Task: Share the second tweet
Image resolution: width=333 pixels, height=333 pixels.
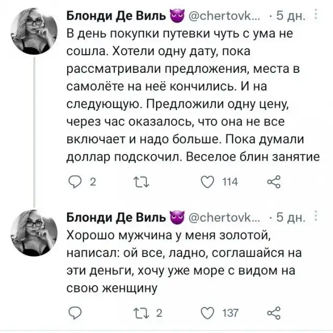Action: coord(273,312)
